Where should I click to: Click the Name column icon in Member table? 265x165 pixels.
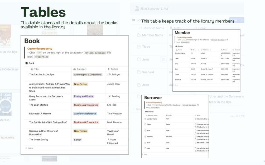pos(177,50)
